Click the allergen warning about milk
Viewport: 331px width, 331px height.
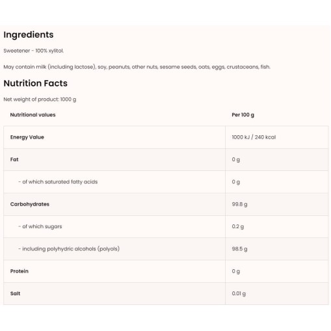pos(137,67)
